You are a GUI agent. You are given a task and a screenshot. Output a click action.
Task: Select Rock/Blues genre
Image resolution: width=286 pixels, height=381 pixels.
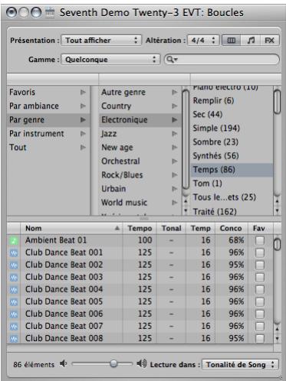pyautogui.click(x=140, y=174)
